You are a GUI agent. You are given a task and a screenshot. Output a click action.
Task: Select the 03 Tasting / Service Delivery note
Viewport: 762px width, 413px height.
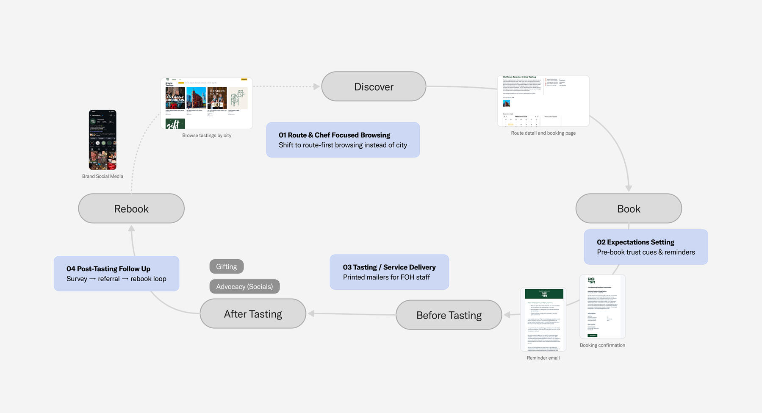click(389, 272)
